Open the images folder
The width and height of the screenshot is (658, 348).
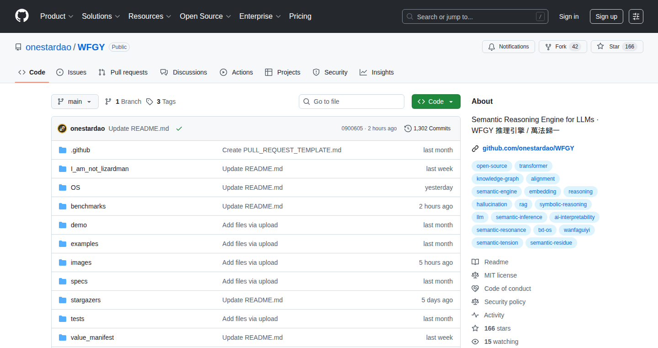81,262
